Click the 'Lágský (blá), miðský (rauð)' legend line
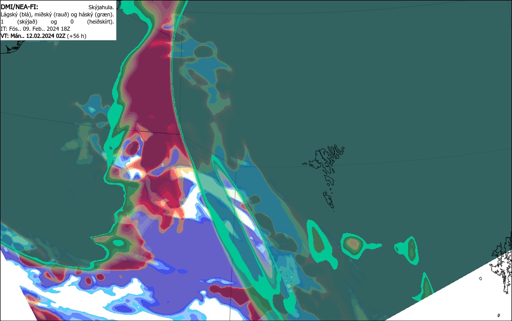Screen dimensions: 512x321 tap(57, 14)
